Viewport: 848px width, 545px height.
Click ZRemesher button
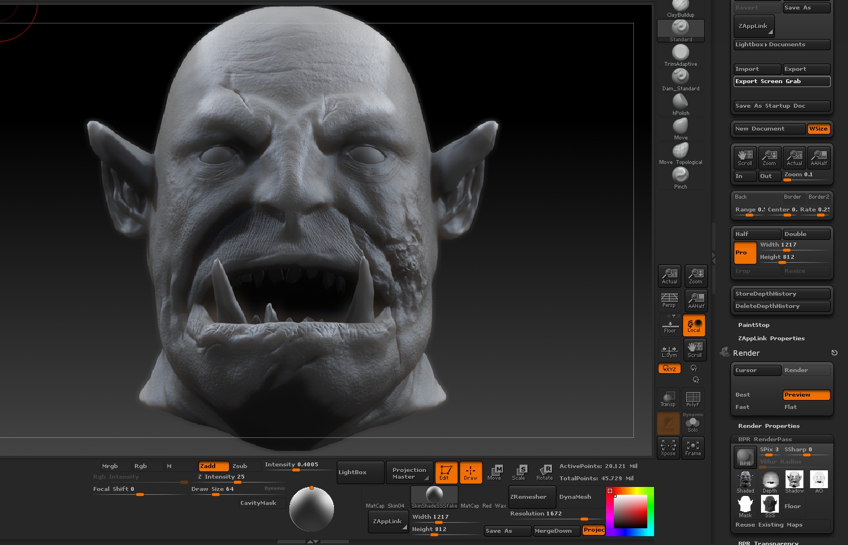coord(532,496)
